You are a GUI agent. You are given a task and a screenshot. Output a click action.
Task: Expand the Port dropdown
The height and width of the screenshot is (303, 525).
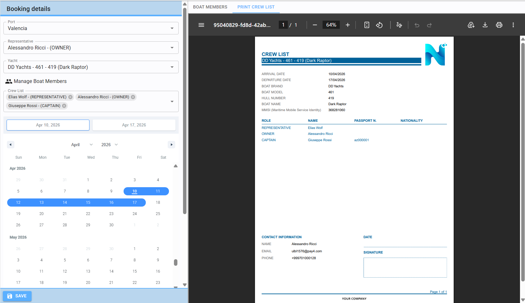[x=172, y=28]
